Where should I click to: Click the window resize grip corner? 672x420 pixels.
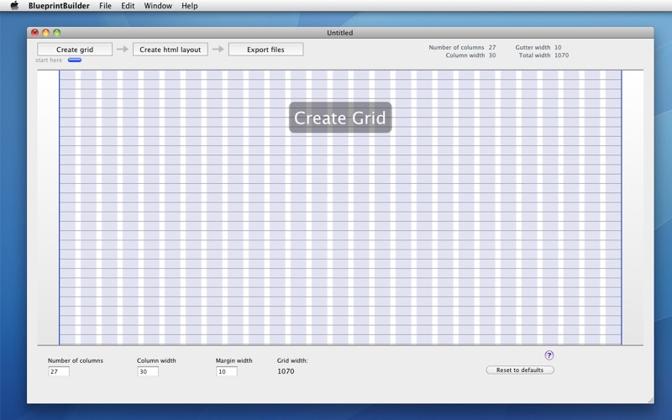pyautogui.click(x=648, y=398)
